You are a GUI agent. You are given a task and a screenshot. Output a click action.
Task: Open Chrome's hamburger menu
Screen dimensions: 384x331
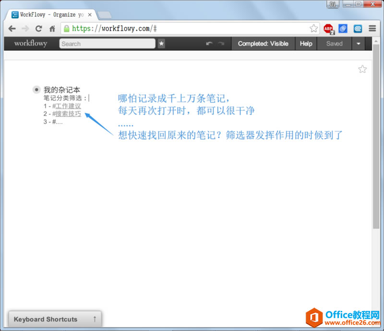tap(372, 28)
